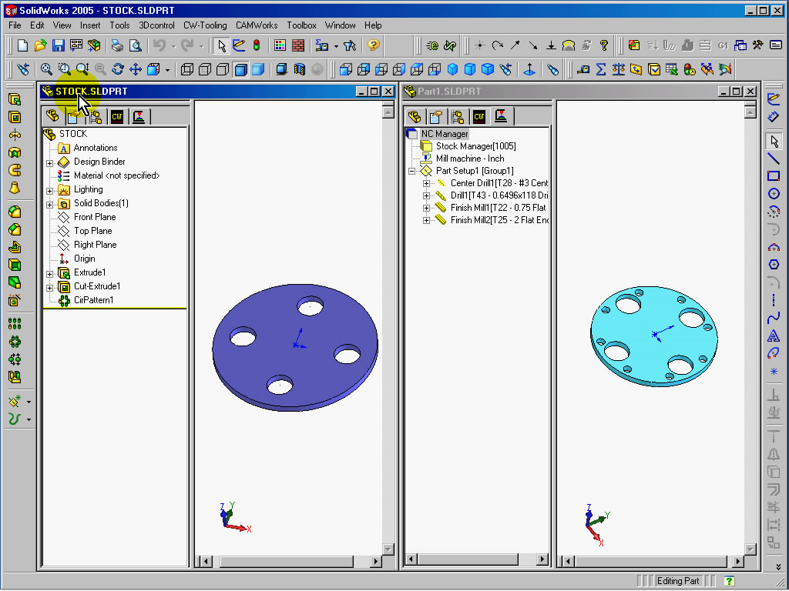Rebuild the model using the traffic light icon
Screen dimensions: 789x591
click(257, 45)
